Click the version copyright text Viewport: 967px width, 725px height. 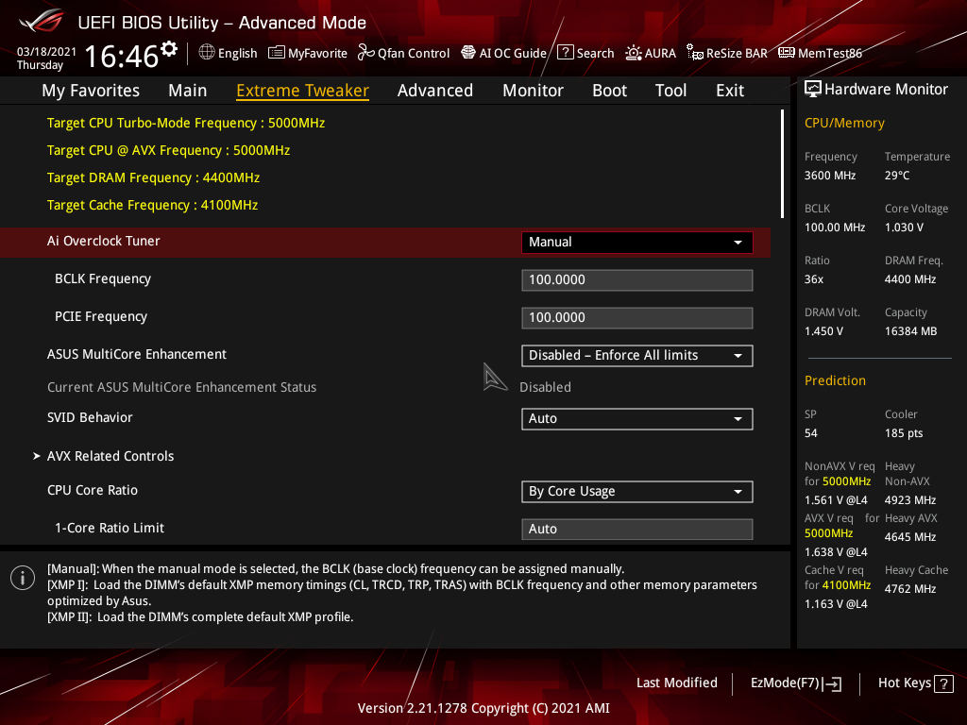[x=483, y=708]
